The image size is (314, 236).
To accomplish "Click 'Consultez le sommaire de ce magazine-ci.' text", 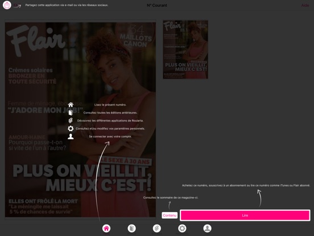I will pos(171,198).
